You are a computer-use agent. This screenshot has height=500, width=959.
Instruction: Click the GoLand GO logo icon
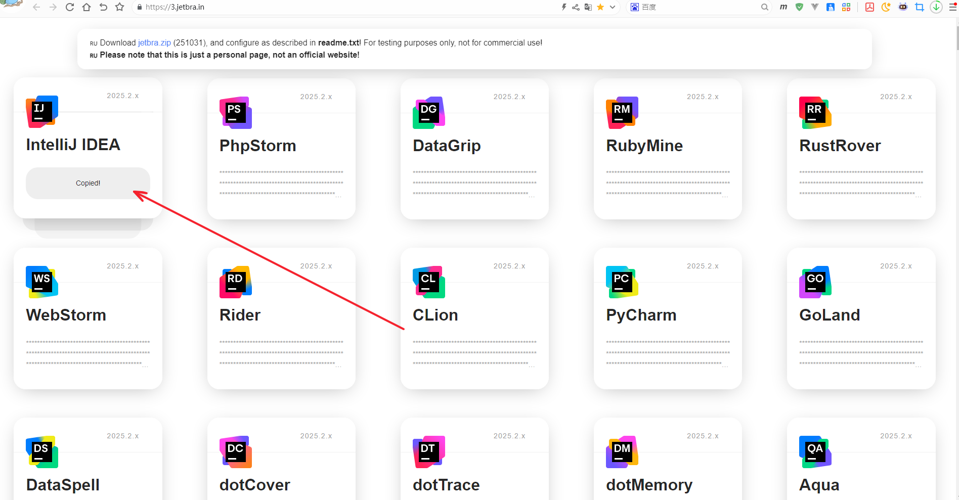click(x=815, y=282)
